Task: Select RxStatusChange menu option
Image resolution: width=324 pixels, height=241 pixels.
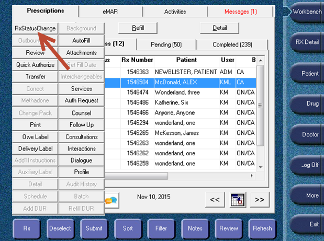Action: tap(35, 28)
